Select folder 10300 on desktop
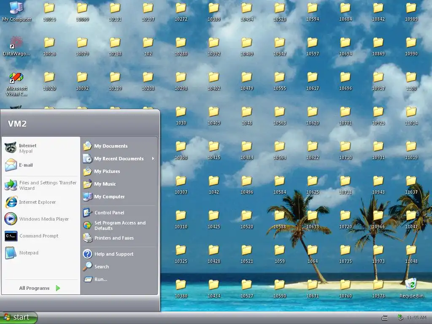Screen dimensions: 432x324 (x=181, y=150)
